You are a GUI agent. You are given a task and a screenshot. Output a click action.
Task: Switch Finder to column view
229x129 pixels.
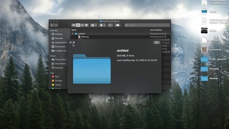82,25
